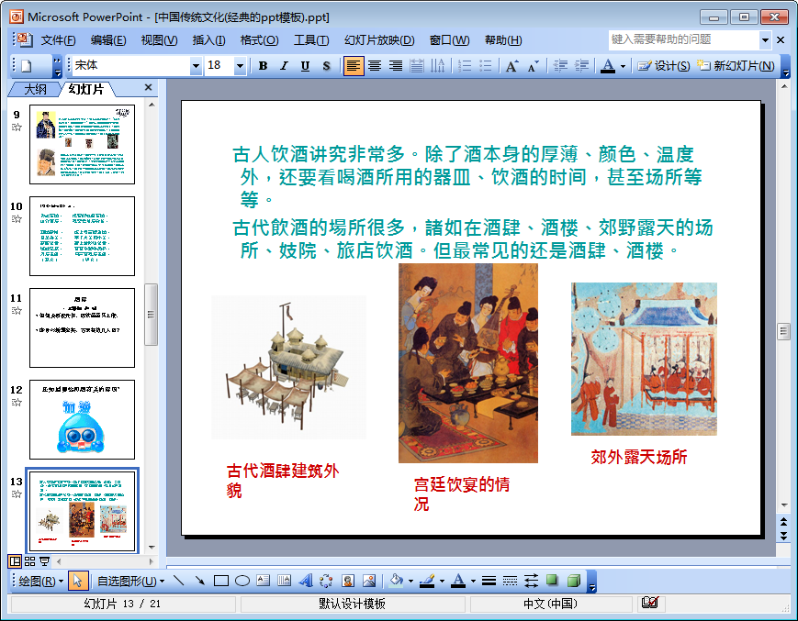Toggle Bold formatting

[264, 65]
